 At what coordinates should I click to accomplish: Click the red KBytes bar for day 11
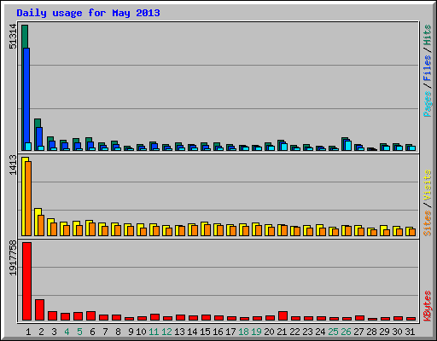coord(154,317)
